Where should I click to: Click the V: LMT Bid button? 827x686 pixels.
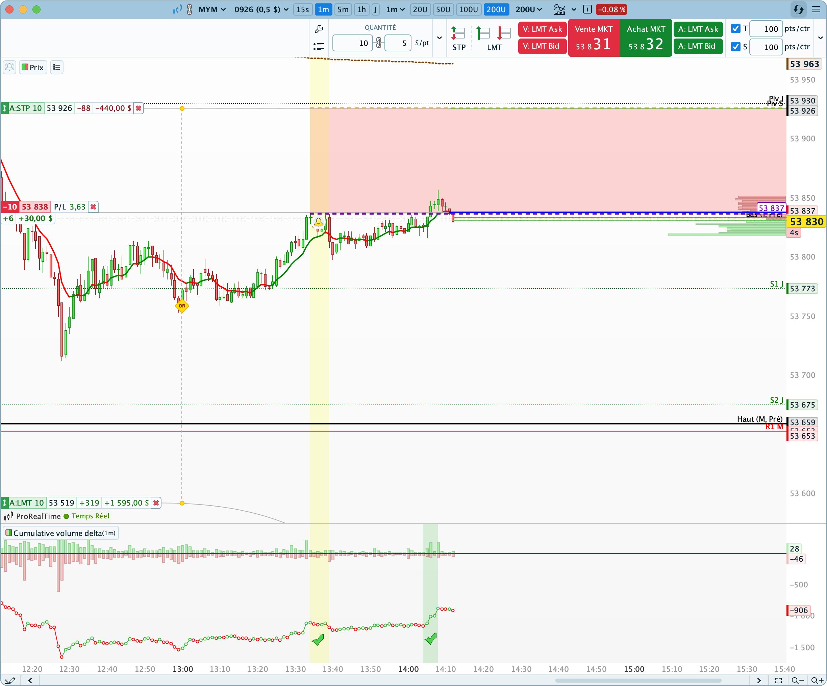point(542,46)
